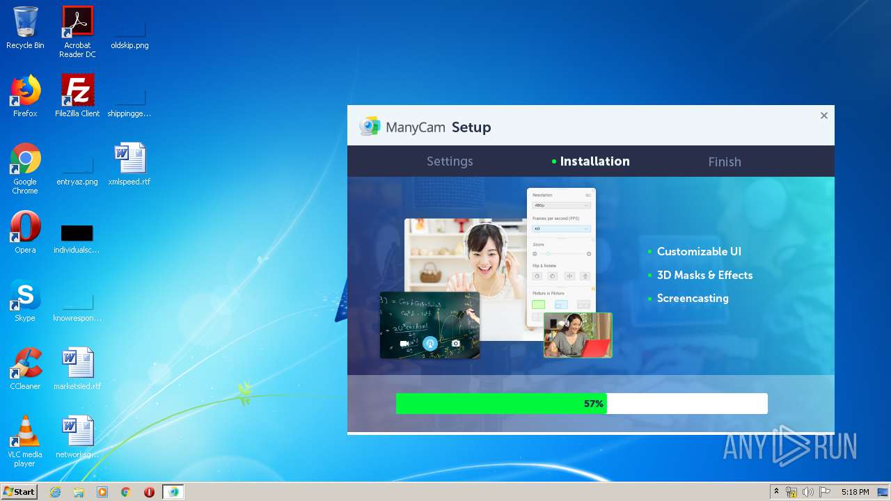Launch FileZilla Client shortcut
The width and height of the screenshot is (891, 501).
coord(77,96)
